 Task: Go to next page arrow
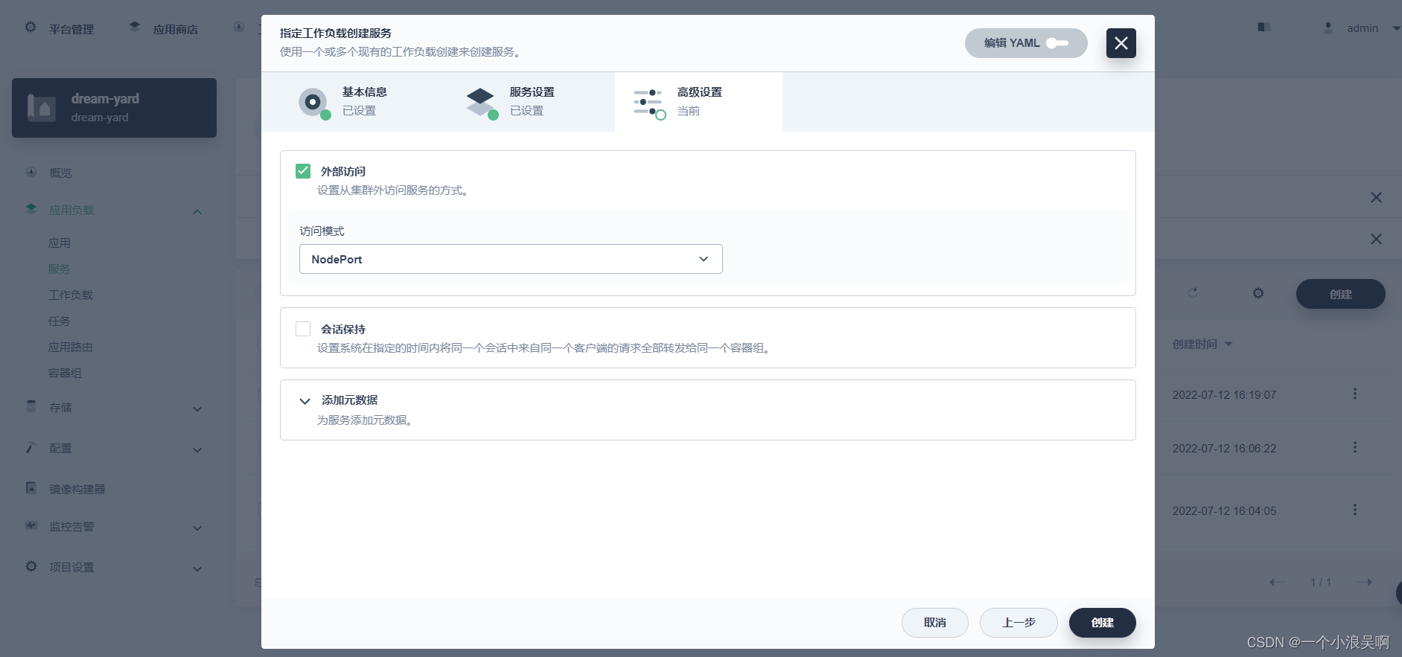pyautogui.click(x=1365, y=582)
